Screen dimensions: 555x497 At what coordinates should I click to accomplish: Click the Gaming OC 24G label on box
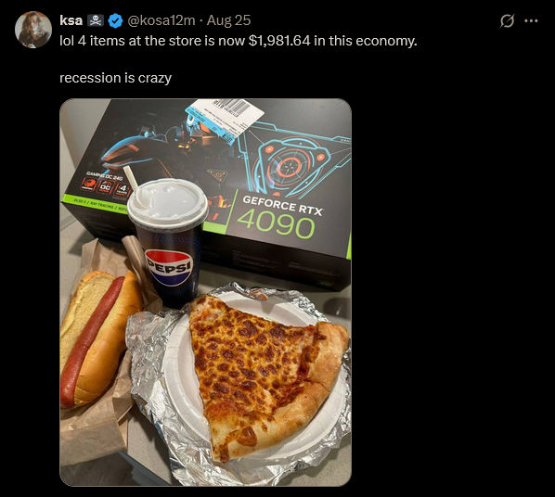point(103,173)
